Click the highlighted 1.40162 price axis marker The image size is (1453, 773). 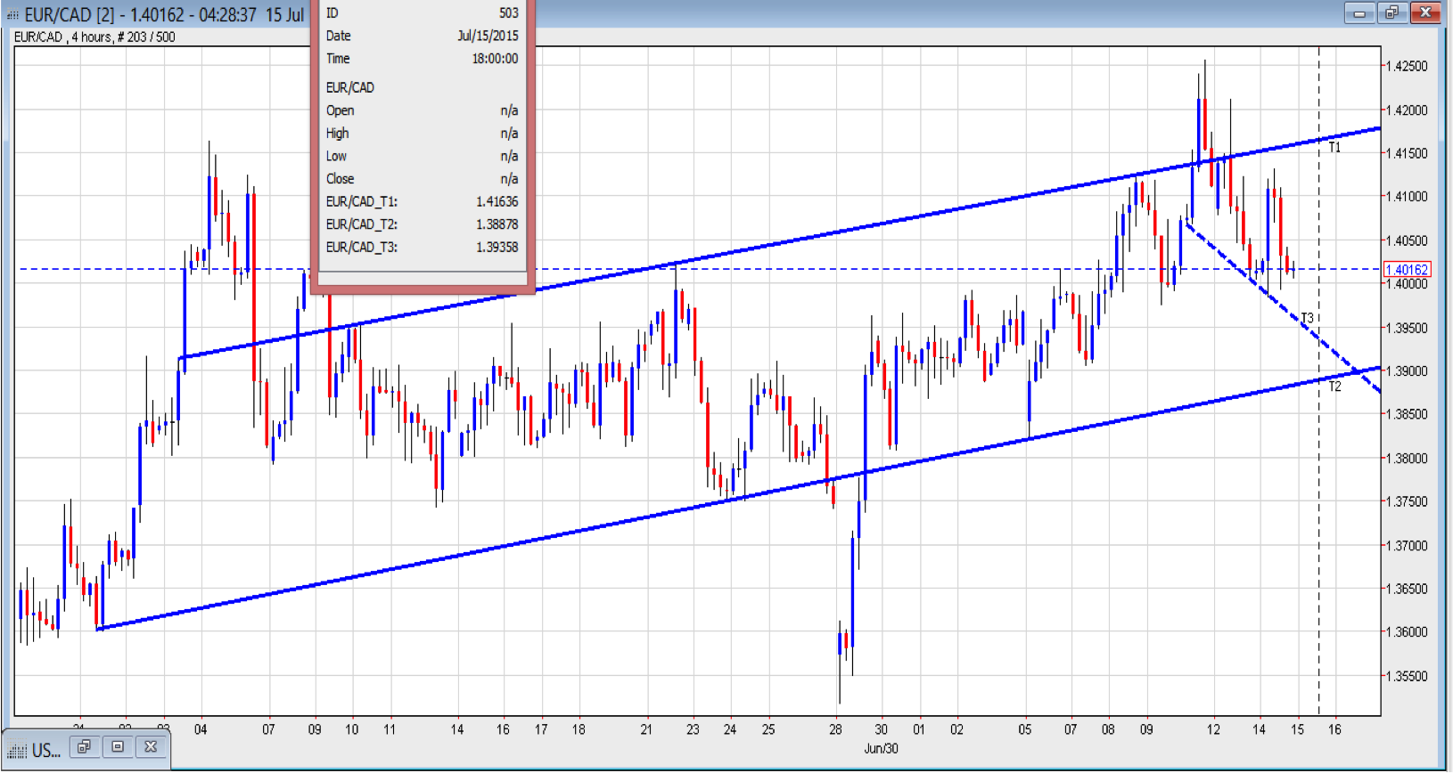1407,269
